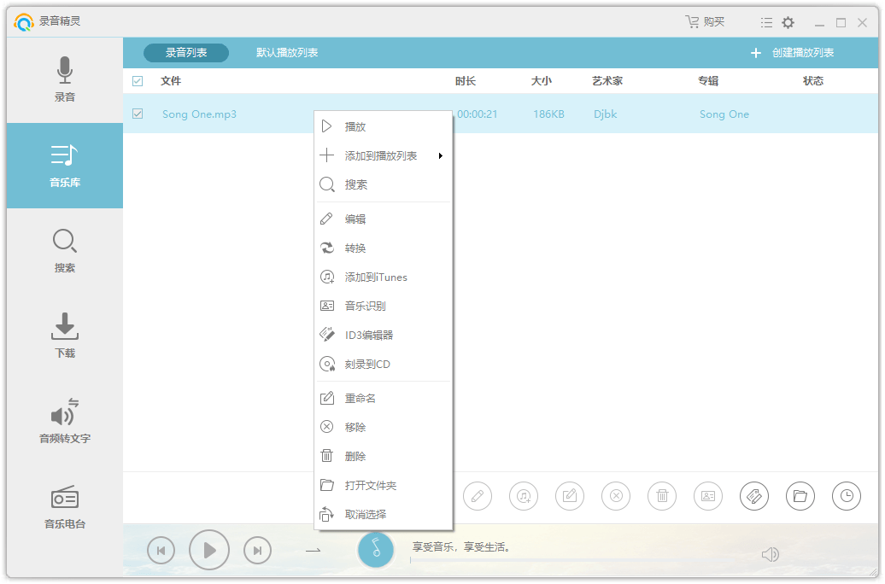Viewport: 885px width, 584px height.
Task: Choose 转换 from the context menu
Action: click(x=355, y=248)
